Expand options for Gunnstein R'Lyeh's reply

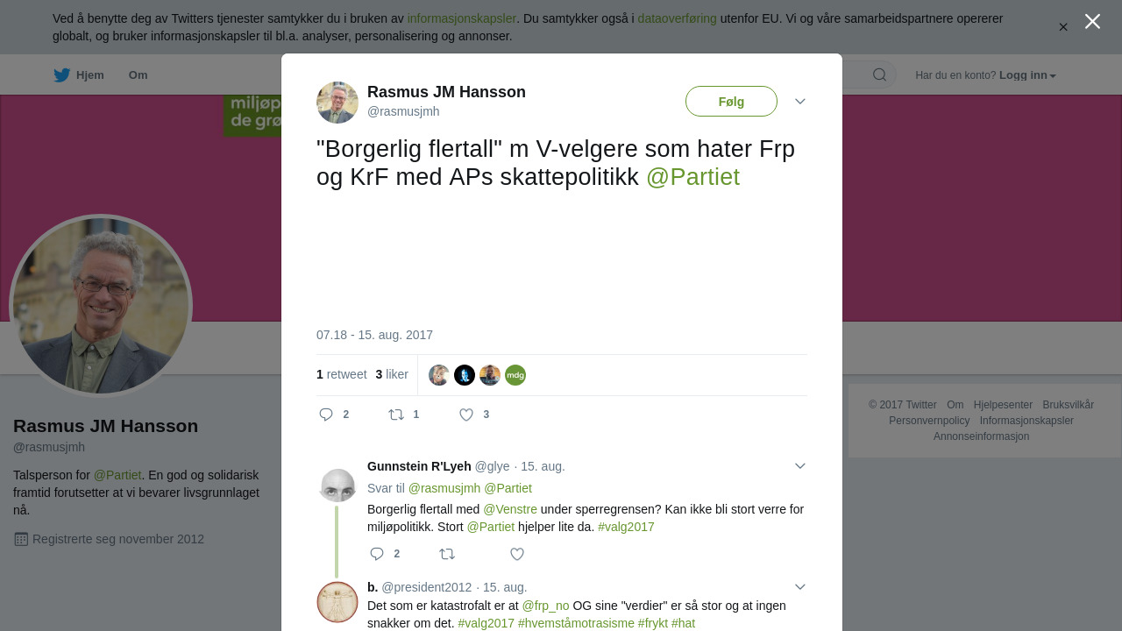click(x=800, y=466)
